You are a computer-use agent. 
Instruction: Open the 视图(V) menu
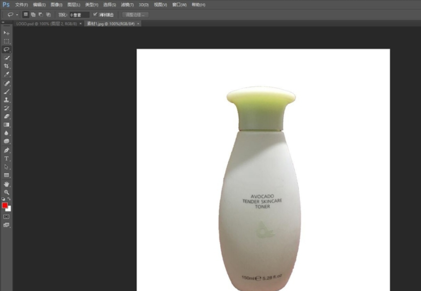click(x=160, y=5)
